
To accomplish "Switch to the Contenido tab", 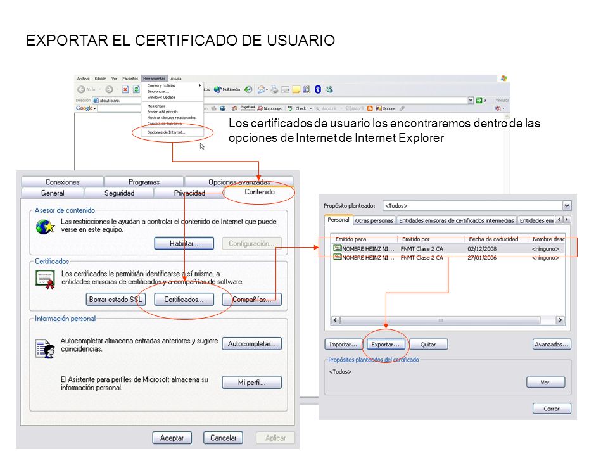I will (x=260, y=192).
